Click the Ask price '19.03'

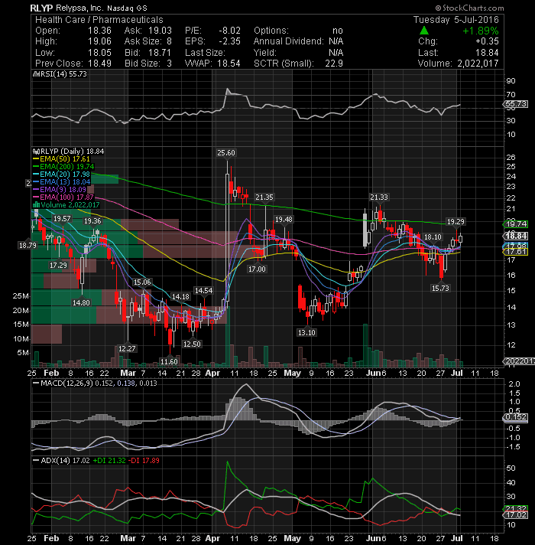point(160,31)
